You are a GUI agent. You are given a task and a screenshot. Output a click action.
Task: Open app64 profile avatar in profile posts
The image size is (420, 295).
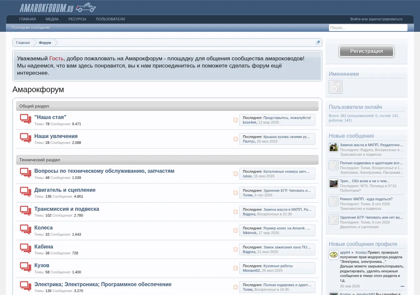[334, 255]
